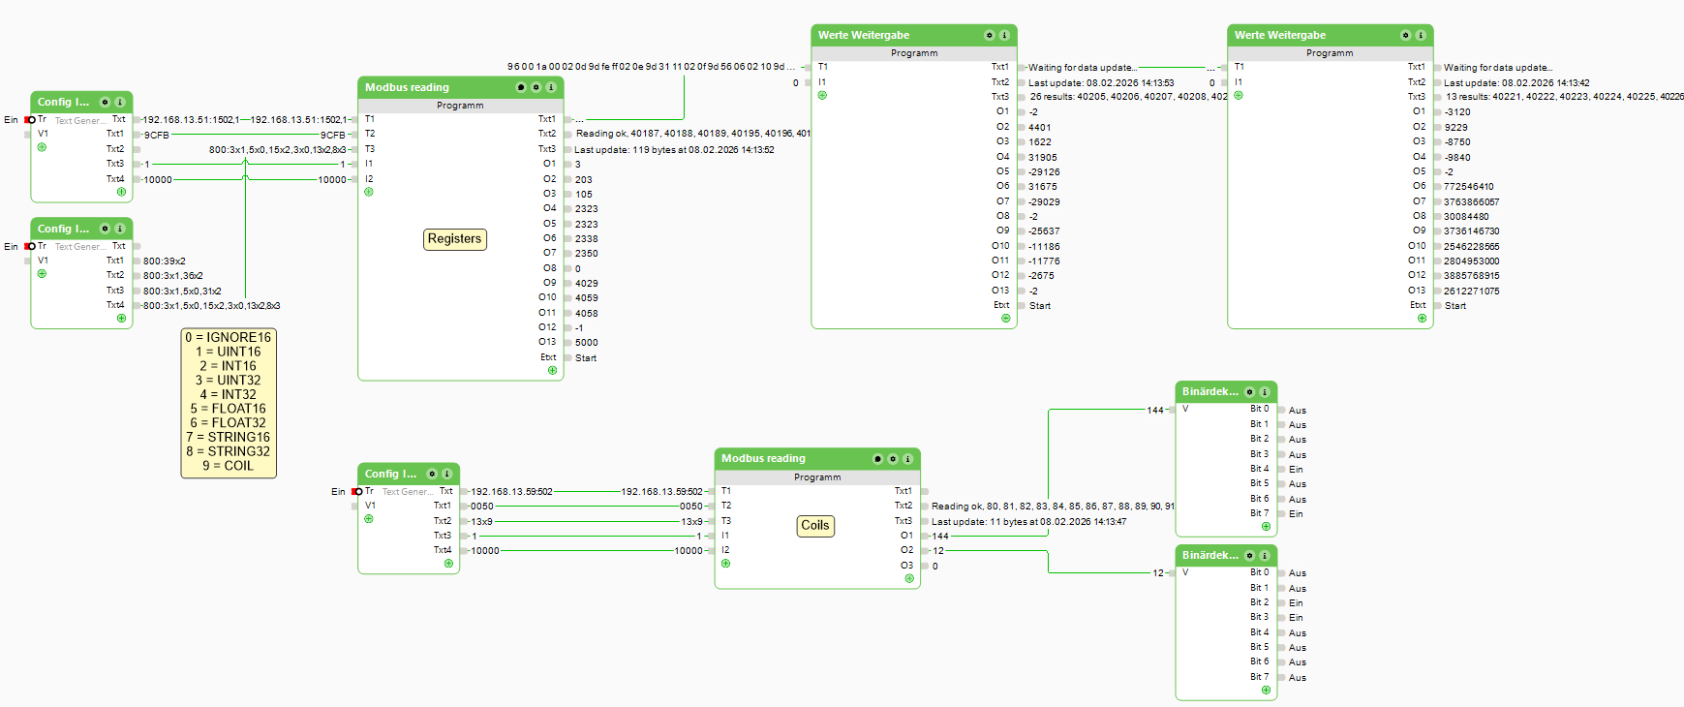The image size is (1684, 707).
Task: Select the yellow data type legend note
Action: [x=229, y=402]
